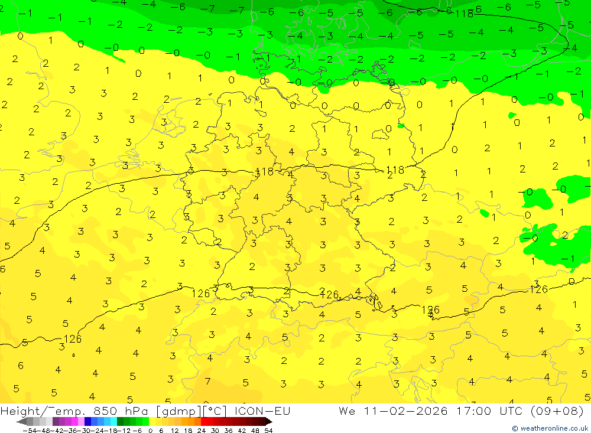This screenshot has width=591, height=433.
Task: Click the '42' label on the color scale
Action: 242,431
